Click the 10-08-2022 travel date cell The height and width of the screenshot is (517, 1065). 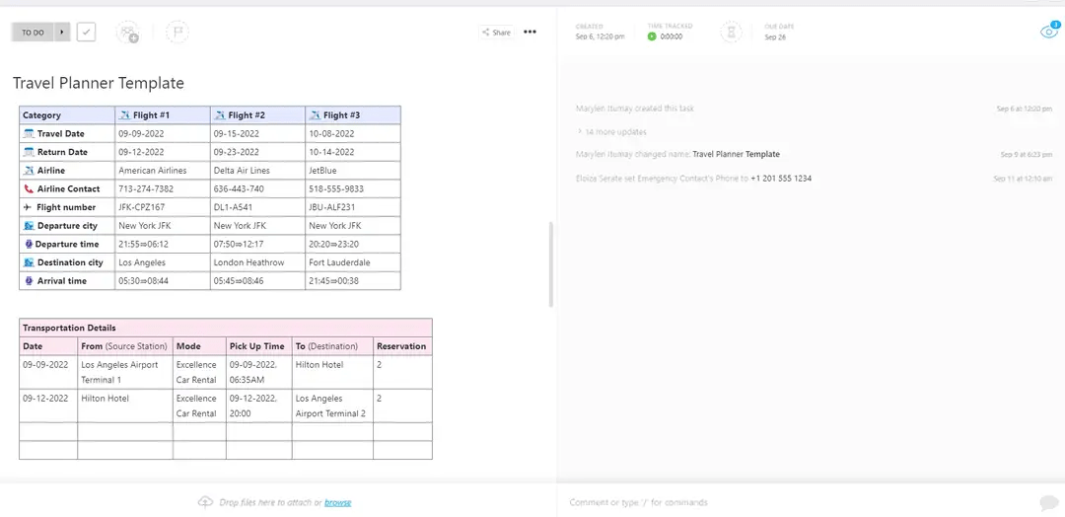353,134
